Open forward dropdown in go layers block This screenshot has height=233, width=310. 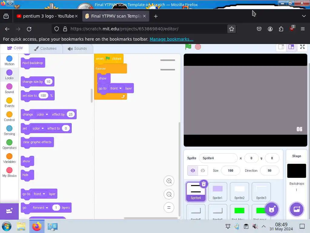[x=41, y=208]
